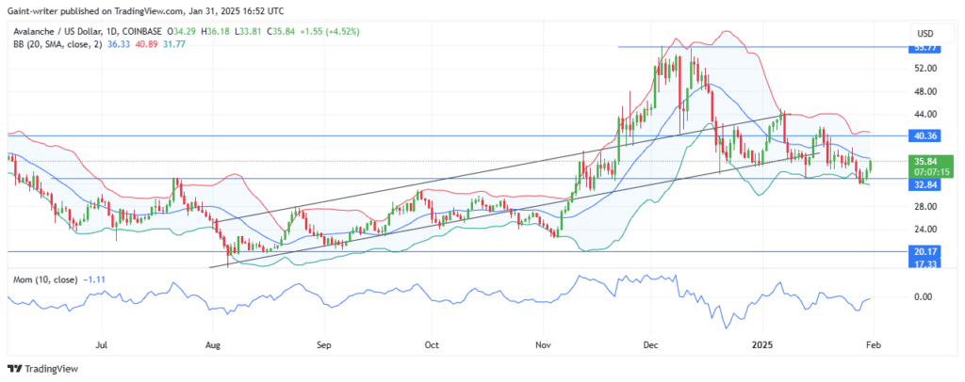
Task: Click the Feb label on time axis
Action: [874, 345]
